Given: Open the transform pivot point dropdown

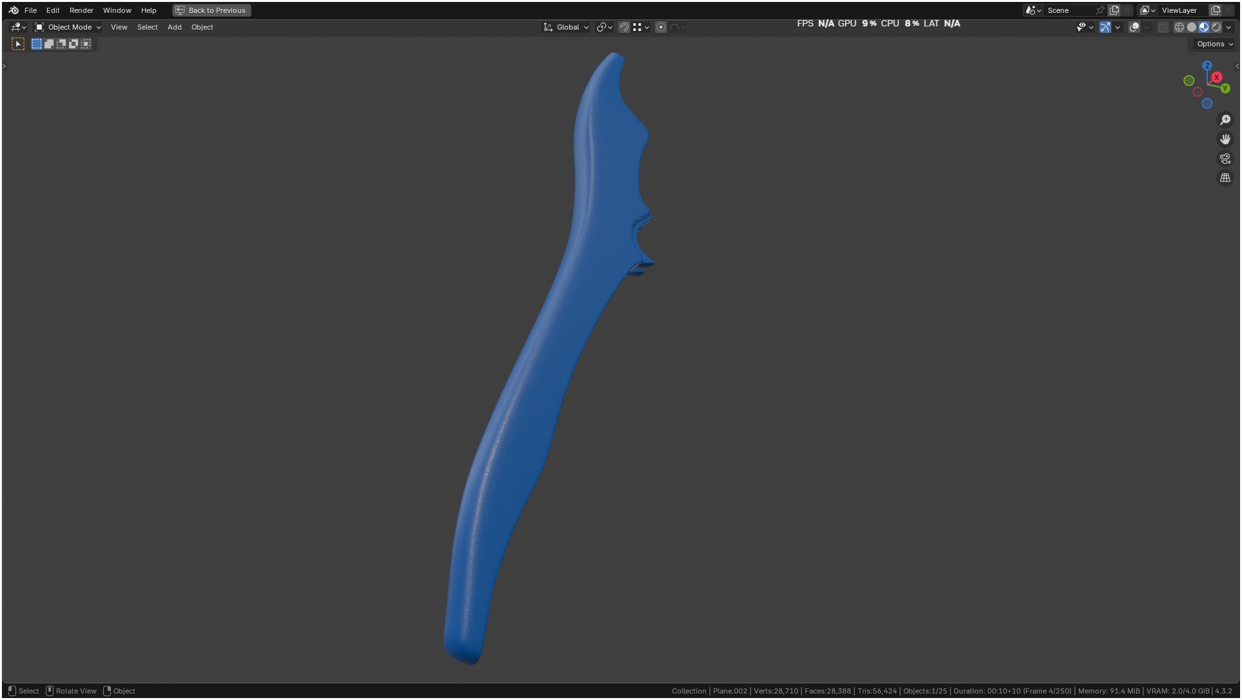Looking at the screenshot, I should (x=604, y=27).
